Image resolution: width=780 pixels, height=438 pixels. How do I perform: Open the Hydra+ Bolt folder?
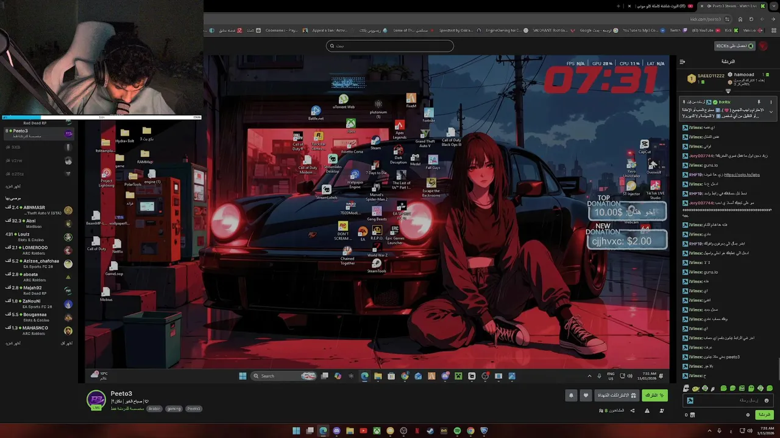click(124, 136)
